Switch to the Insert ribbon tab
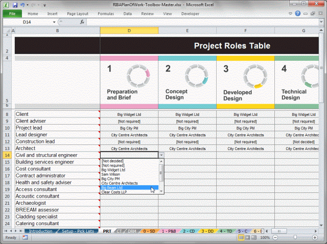The image size is (327, 244). click(x=52, y=14)
